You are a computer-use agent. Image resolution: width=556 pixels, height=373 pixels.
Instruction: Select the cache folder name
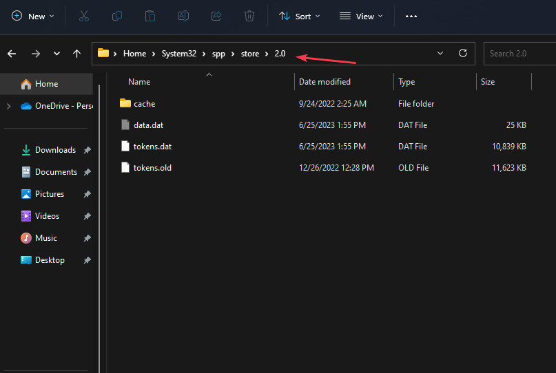[x=144, y=104]
